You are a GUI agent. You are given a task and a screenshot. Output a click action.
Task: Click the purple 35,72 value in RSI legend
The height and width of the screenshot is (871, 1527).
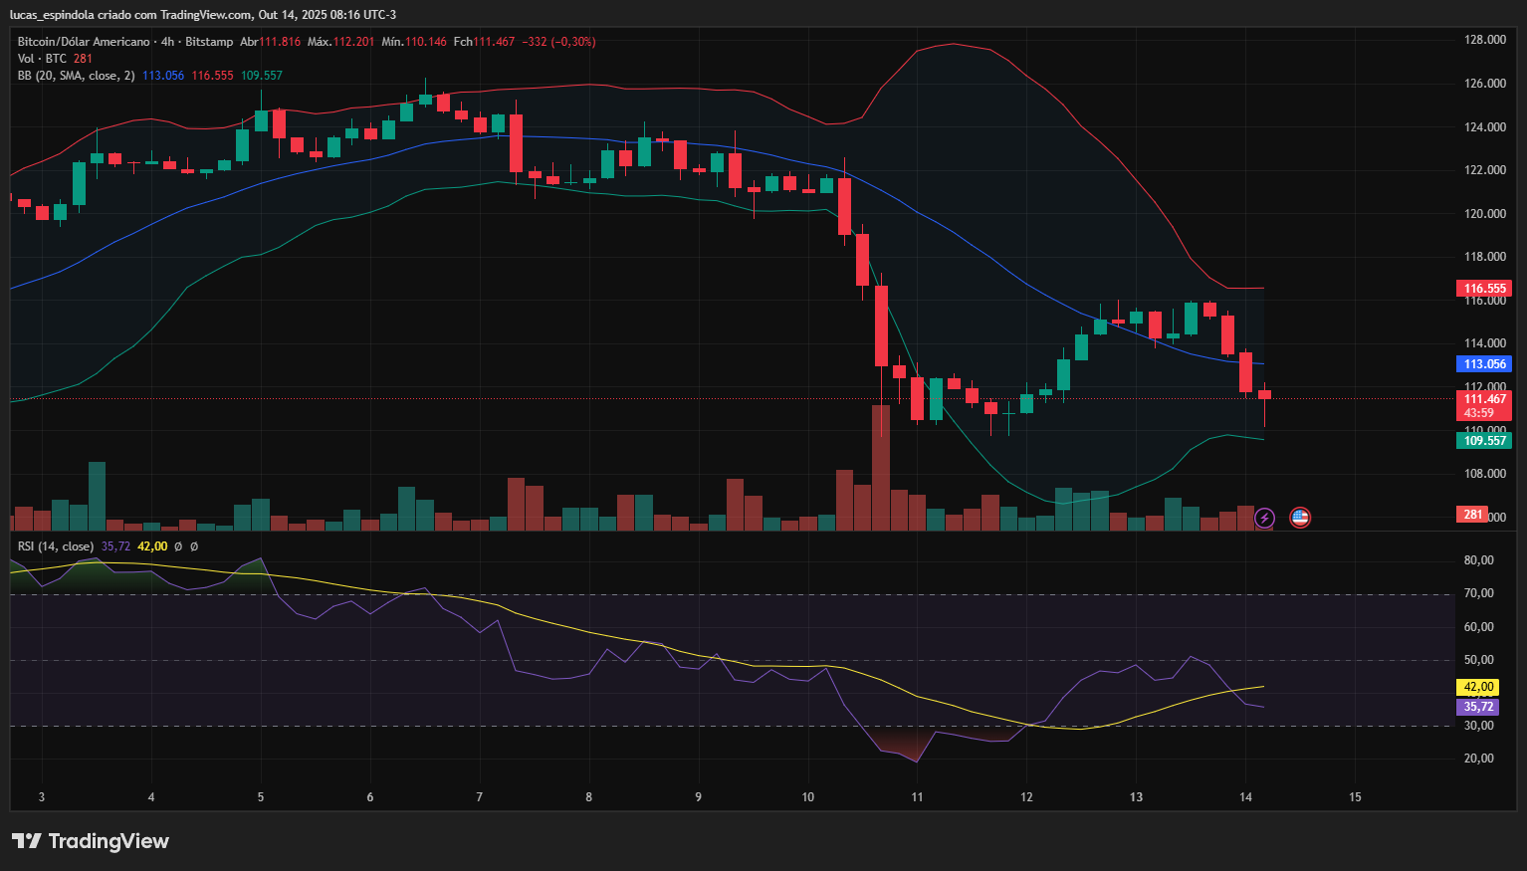click(115, 546)
